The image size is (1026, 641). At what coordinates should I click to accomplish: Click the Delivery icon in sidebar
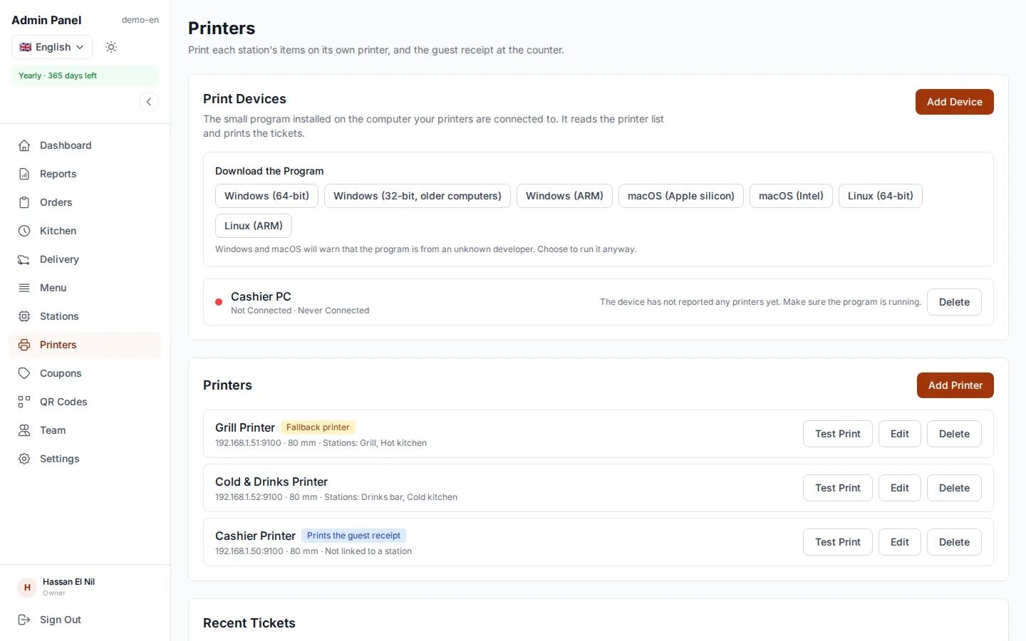click(24, 259)
